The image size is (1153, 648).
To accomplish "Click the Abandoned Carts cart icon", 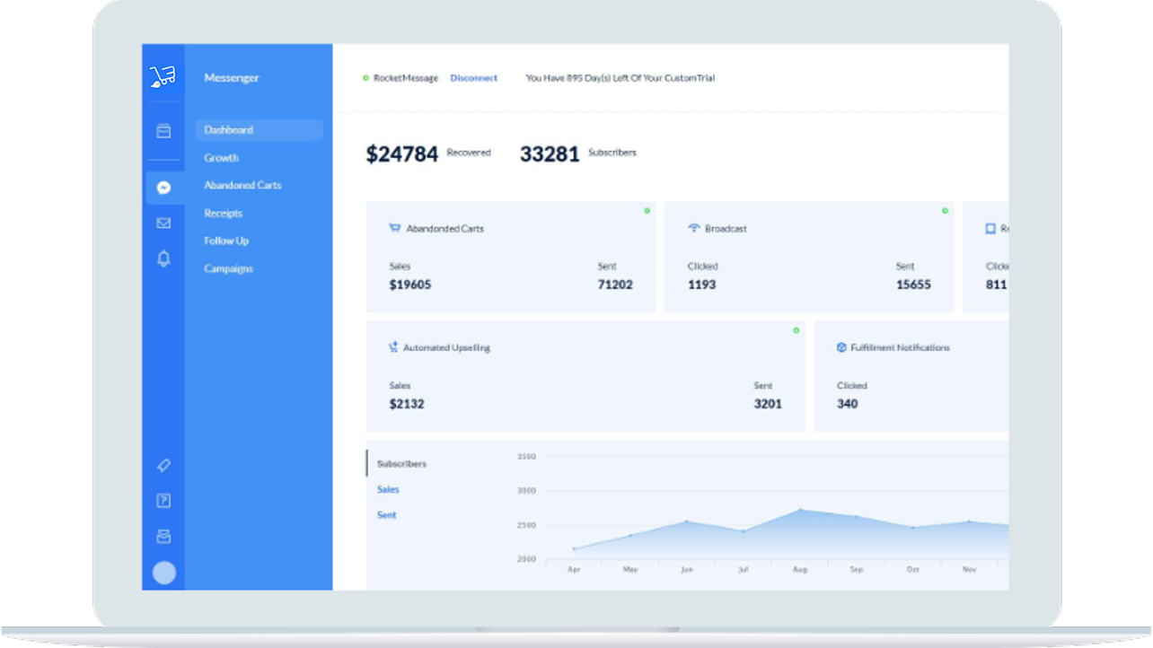I will pyautogui.click(x=394, y=228).
